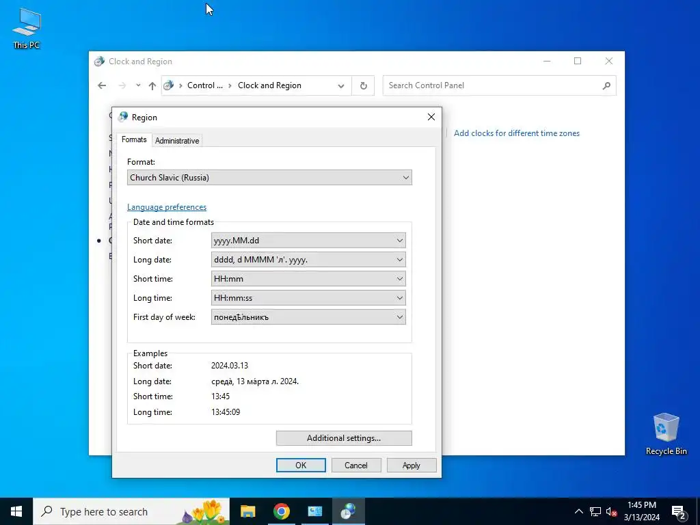
Task: Minimize the Clock and Region window
Action: coord(546,61)
